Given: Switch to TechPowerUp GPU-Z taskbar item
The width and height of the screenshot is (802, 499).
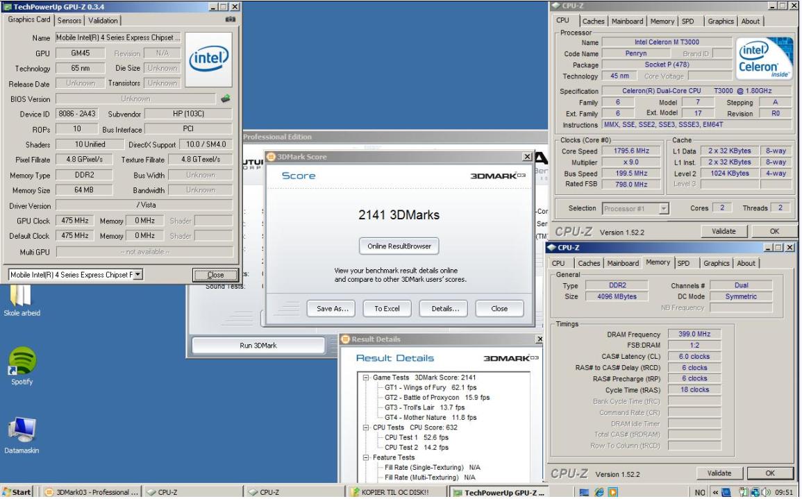Looking at the screenshot, I should point(498,492).
